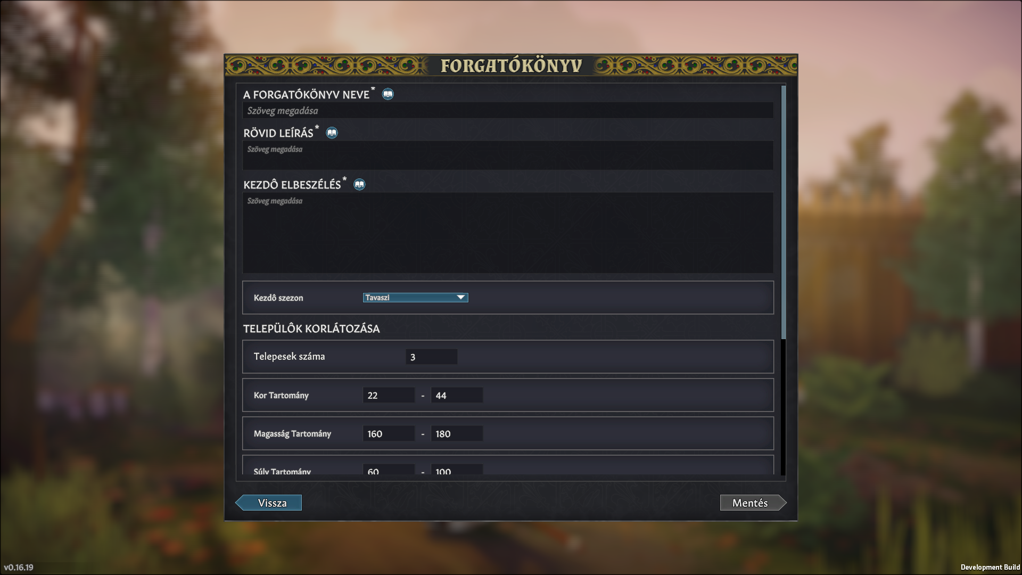Select the Telepesek száma number field
Screen dimensions: 1022x575
431,357
